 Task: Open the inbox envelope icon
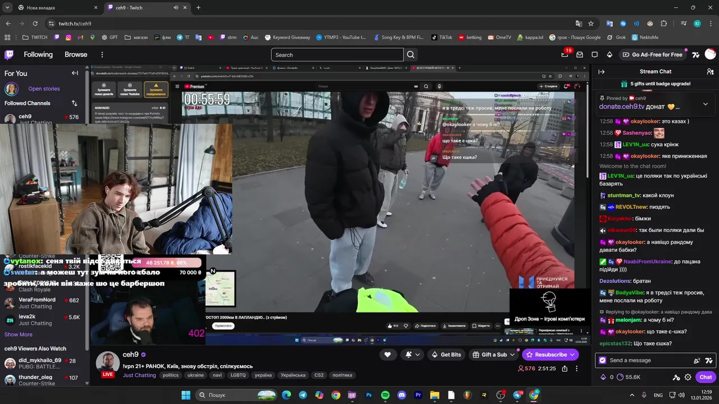coord(580,54)
